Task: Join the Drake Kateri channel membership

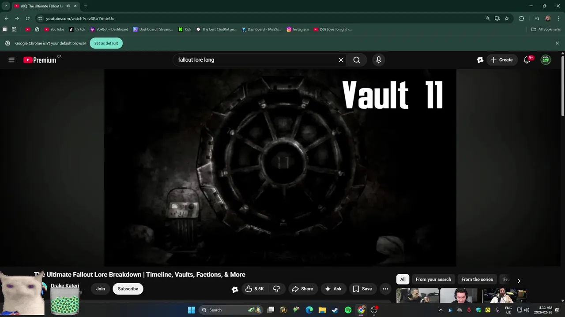Action: tap(101, 289)
